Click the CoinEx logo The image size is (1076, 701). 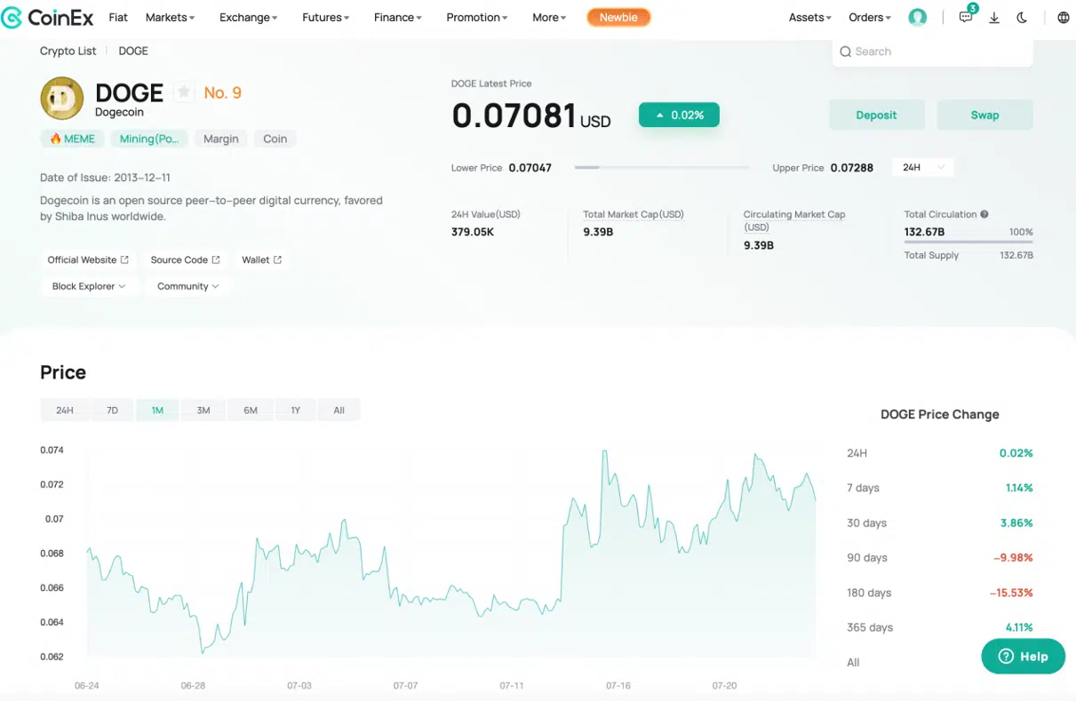point(47,17)
